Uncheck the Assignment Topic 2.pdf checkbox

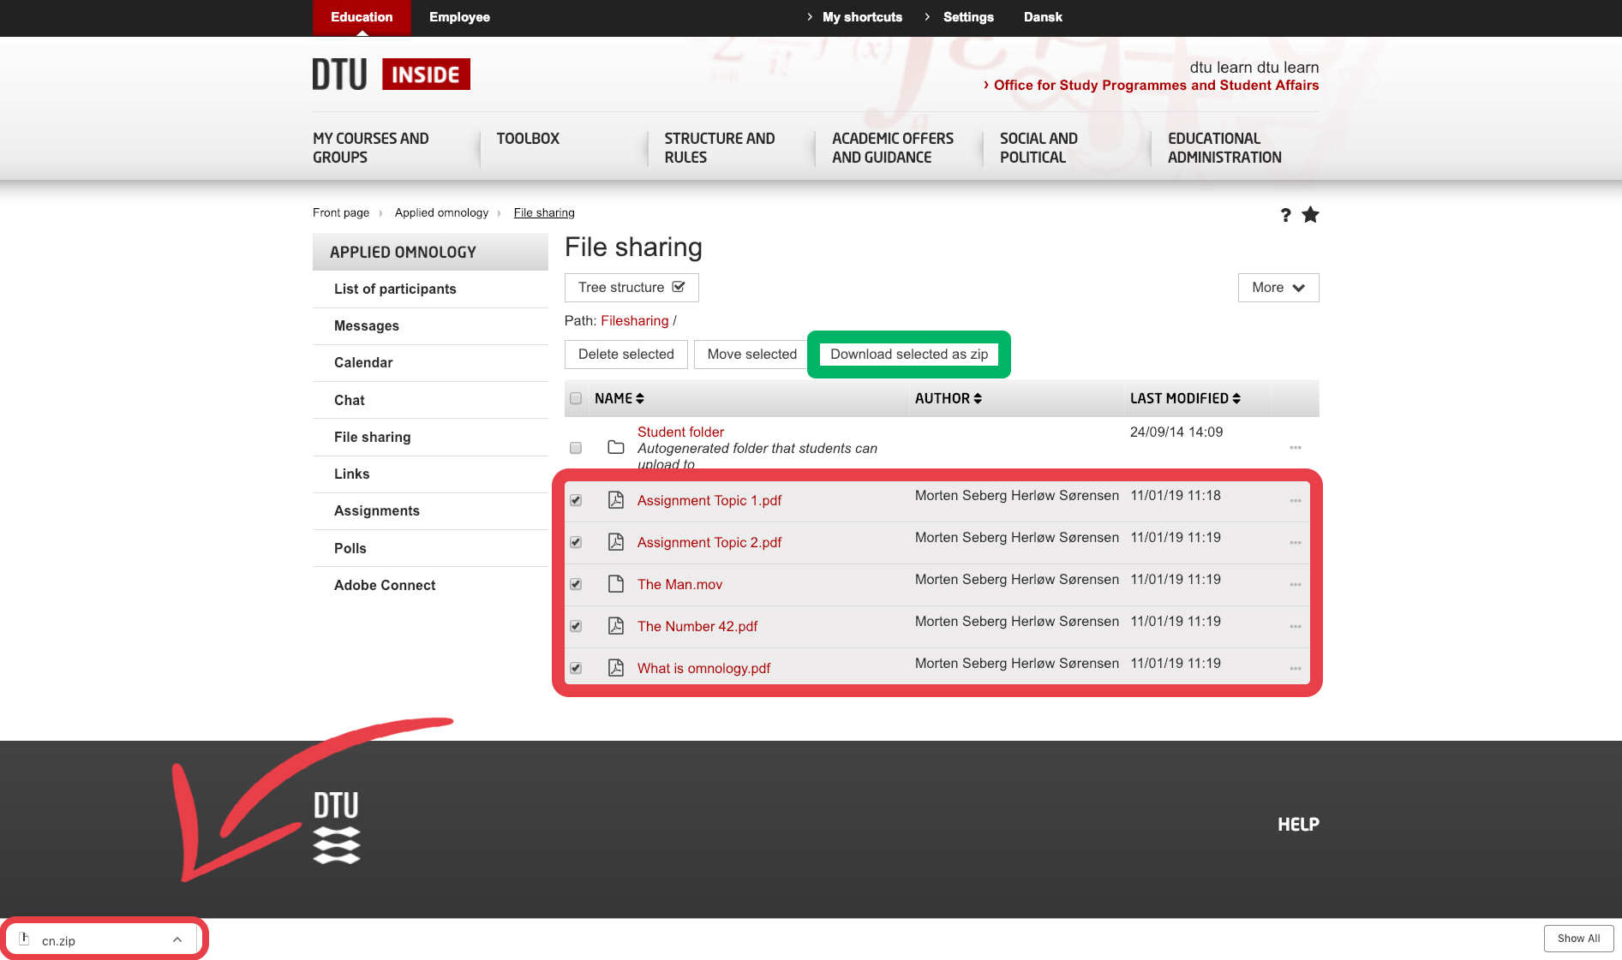coord(576,542)
